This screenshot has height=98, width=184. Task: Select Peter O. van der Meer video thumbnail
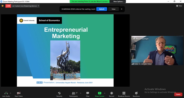(157, 51)
